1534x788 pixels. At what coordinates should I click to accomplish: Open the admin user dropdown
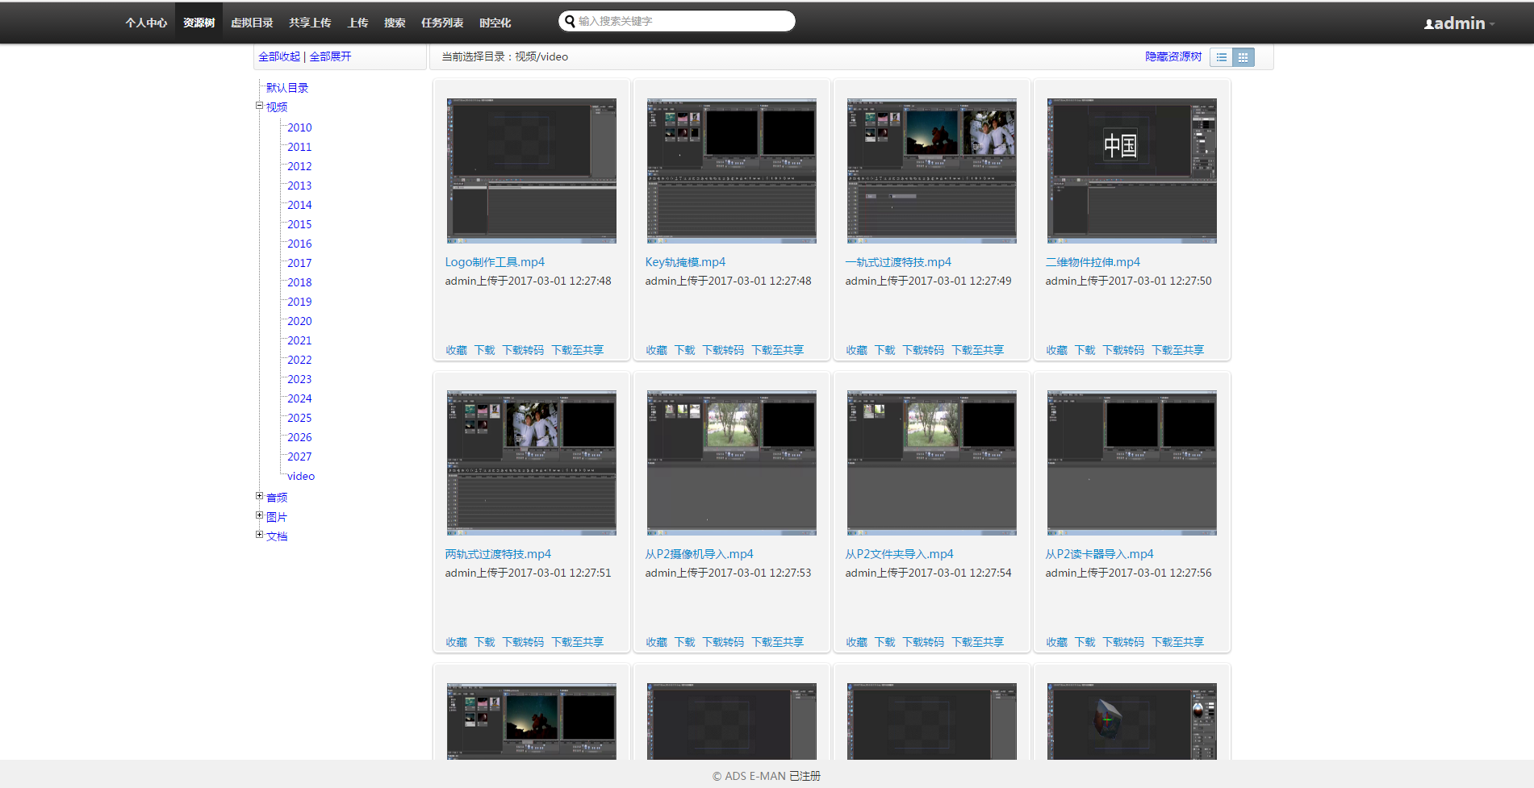1459,23
